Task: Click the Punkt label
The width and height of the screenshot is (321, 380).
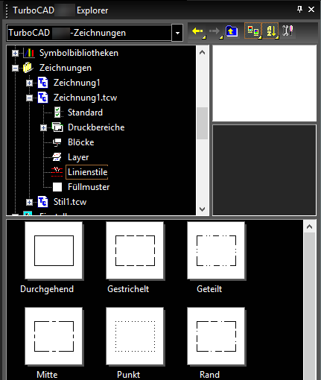Action: pos(128,375)
